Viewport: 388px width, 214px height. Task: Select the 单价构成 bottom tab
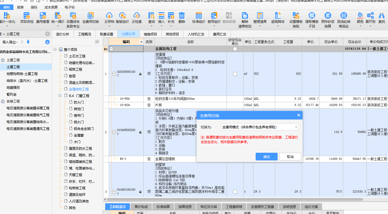pyautogui.click(x=141, y=207)
